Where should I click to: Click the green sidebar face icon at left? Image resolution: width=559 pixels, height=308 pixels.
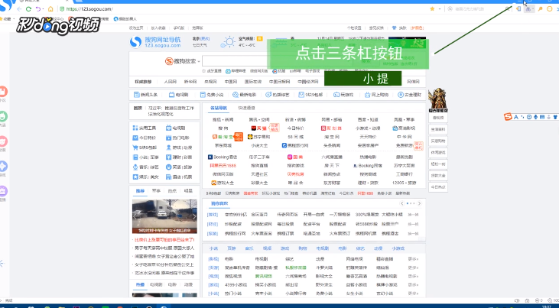[3, 116]
